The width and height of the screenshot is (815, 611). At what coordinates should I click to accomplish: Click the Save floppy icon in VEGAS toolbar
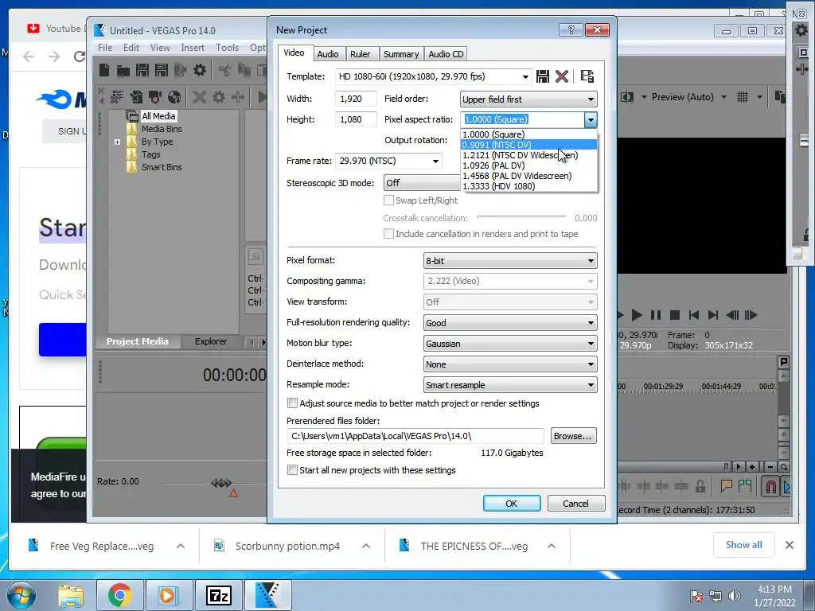coord(142,70)
